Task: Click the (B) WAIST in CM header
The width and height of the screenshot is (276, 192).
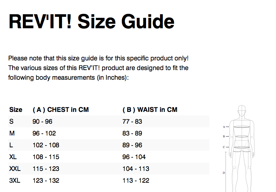Action: click(x=150, y=110)
